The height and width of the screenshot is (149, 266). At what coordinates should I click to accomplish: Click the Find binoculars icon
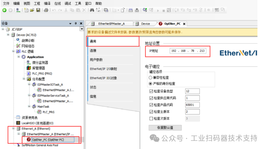pyautogui.click(x=92, y=10)
